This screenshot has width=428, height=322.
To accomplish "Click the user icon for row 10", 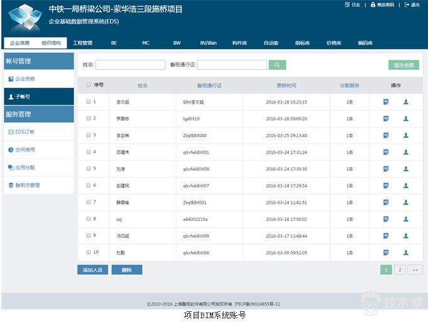I will [406, 252].
